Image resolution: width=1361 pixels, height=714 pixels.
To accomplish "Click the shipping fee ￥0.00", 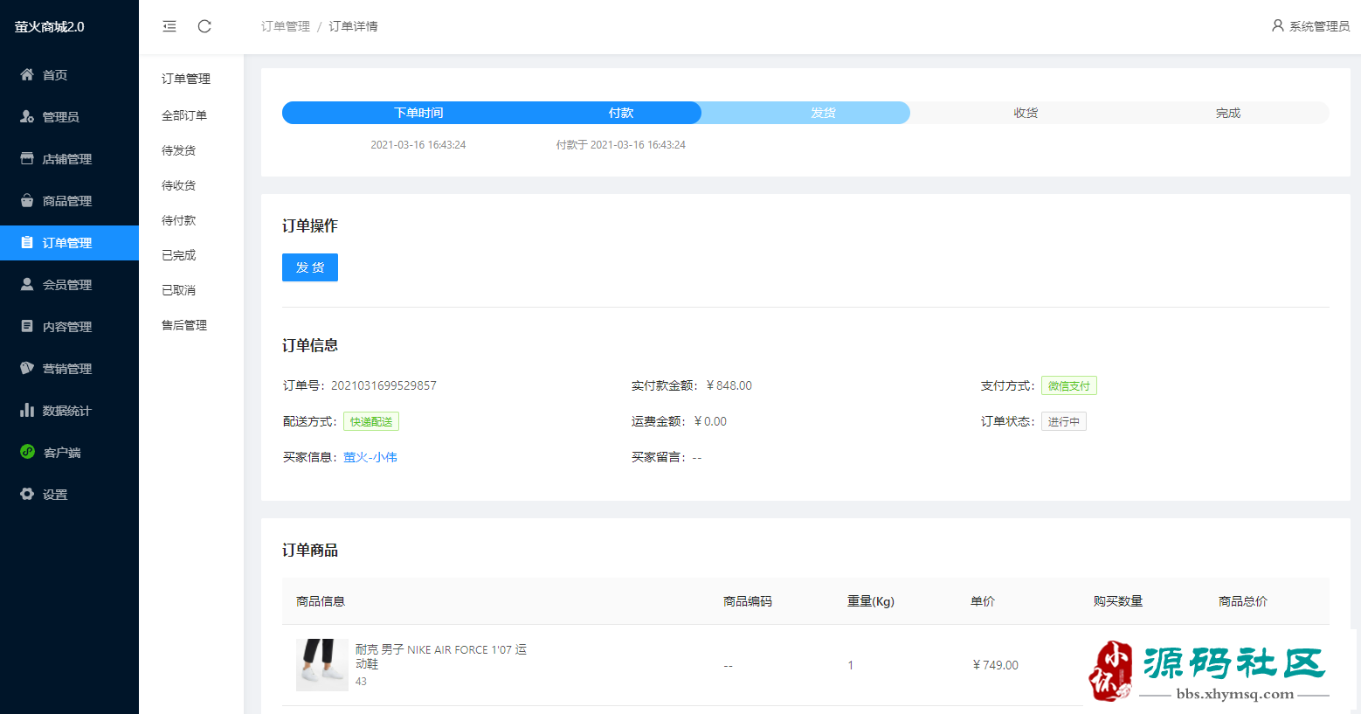I will (x=711, y=421).
